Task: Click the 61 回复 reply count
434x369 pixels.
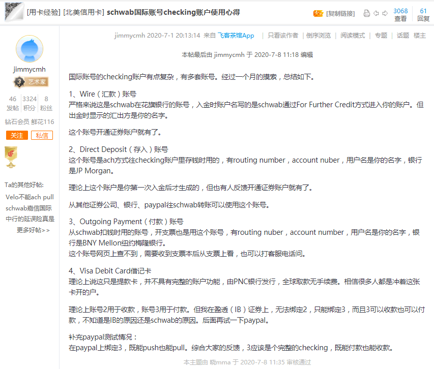Action: (x=423, y=15)
